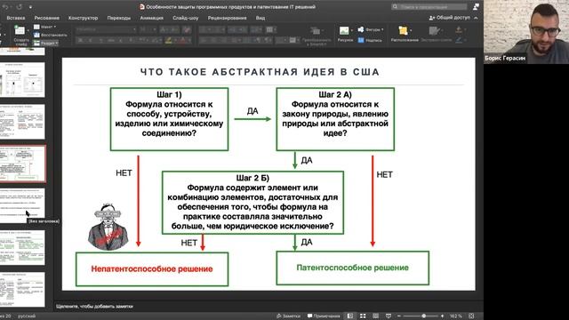Click the Создать слайд icon
Image resolution: width=569 pixels, height=320 pixels.
20,30
